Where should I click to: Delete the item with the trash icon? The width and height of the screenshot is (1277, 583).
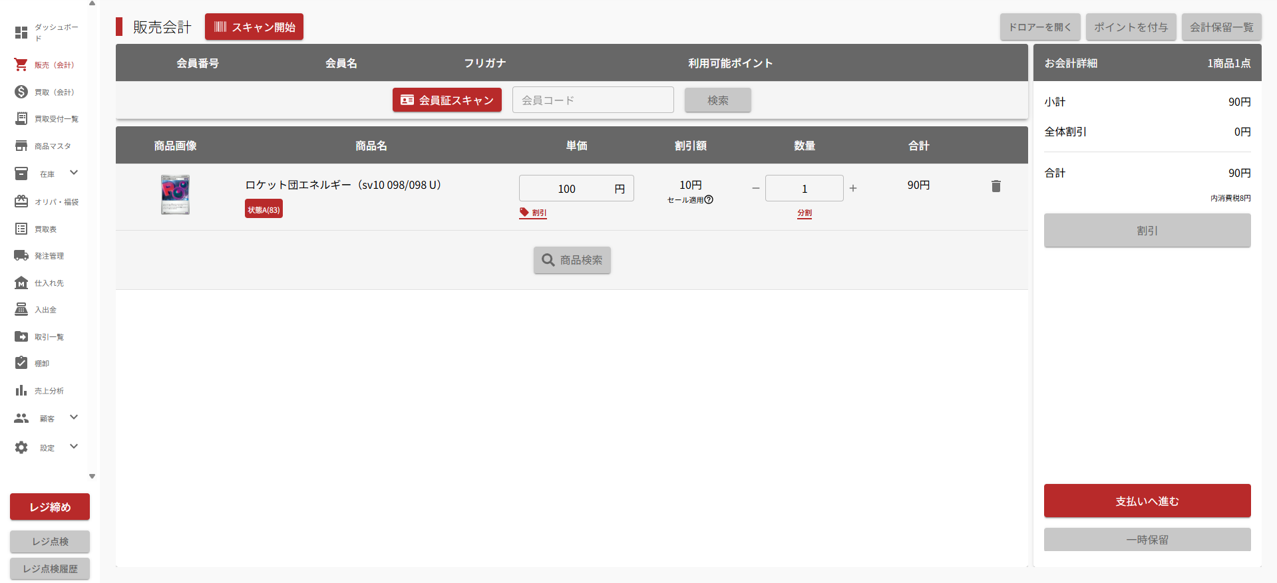point(996,186)
